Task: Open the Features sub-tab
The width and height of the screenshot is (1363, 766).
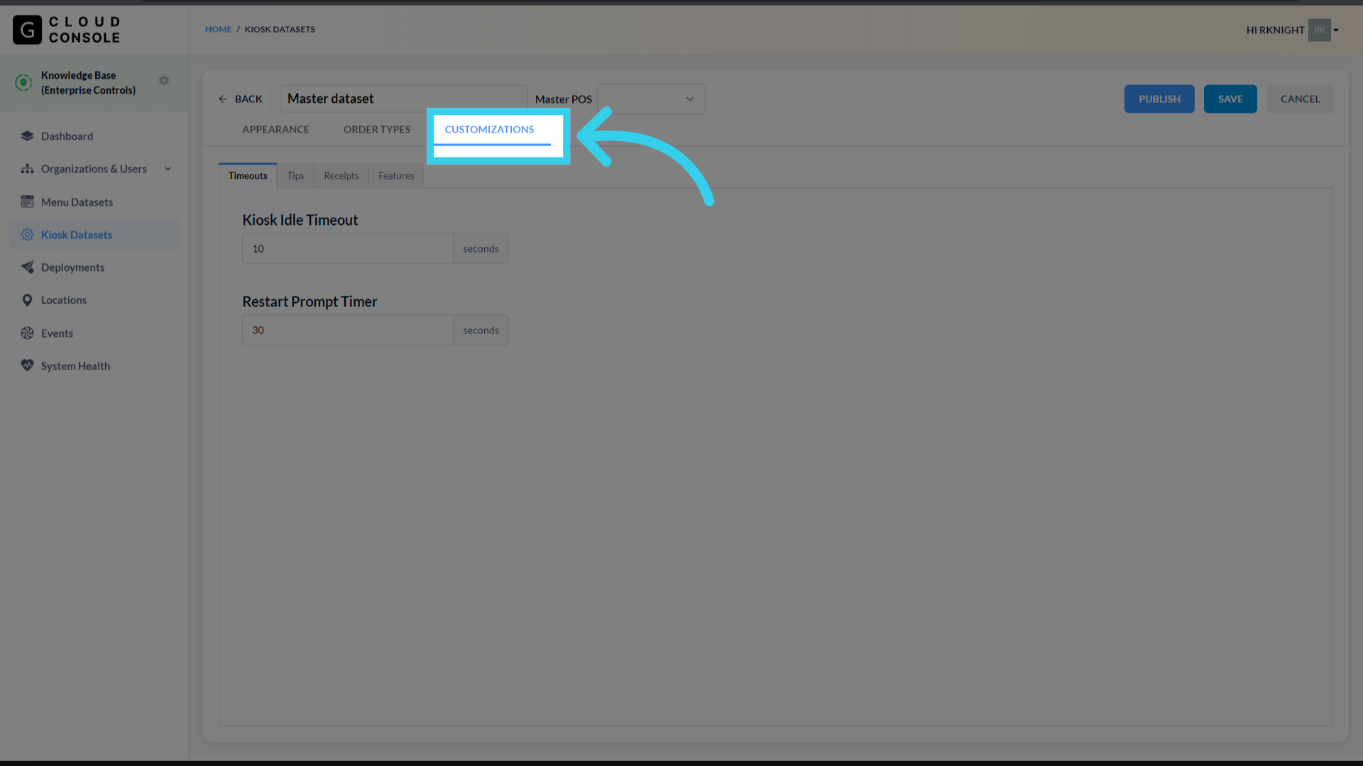Action: click(396, 176)
